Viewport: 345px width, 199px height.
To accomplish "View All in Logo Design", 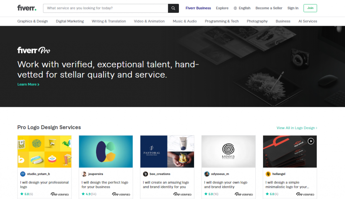I will (x=297, y=128).
